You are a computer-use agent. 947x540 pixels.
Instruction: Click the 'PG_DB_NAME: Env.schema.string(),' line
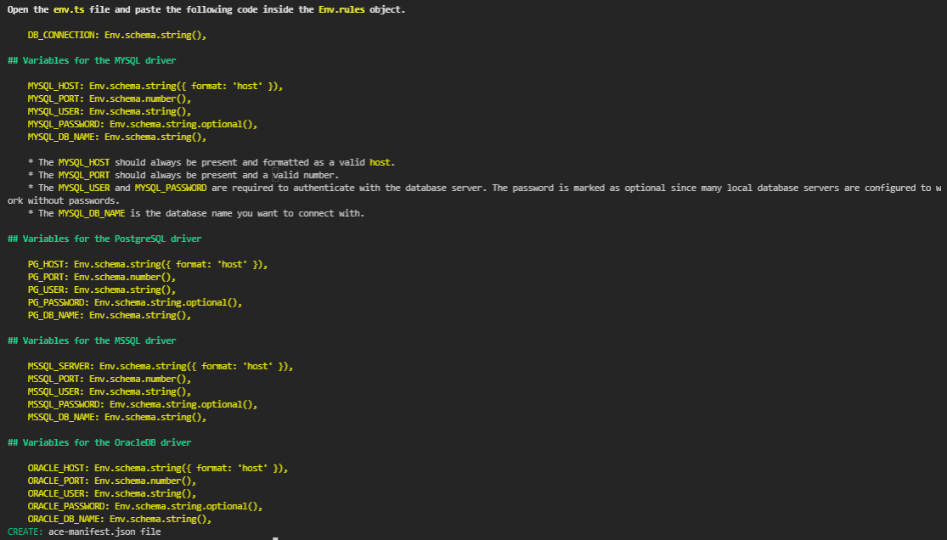pyautogui.click(x=110, y=315)
